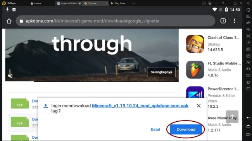
Task: Click the Wi-Fi icon in the status bar
Action: [214, 10]
